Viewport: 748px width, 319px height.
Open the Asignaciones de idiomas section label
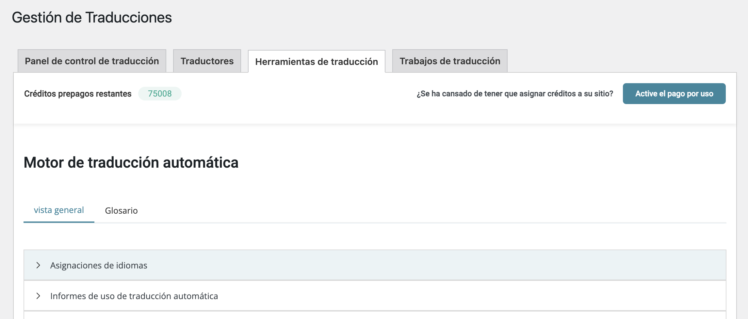pyautogui.click(x=99, y=266)
